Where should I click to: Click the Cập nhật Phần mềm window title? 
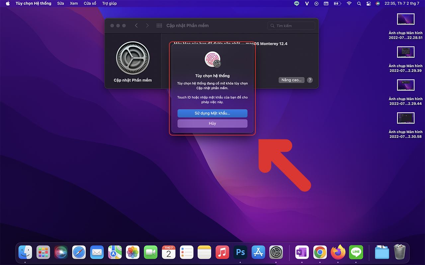(188, 26)
